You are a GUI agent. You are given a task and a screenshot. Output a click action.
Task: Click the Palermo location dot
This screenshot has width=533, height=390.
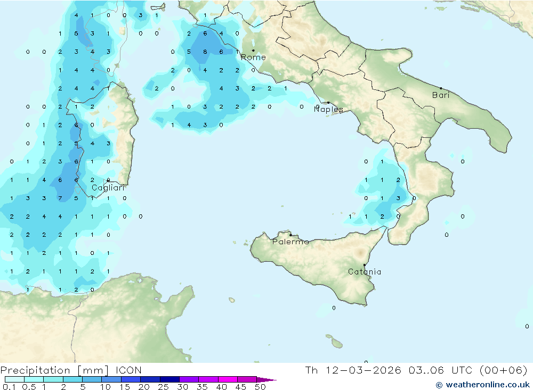290,235
